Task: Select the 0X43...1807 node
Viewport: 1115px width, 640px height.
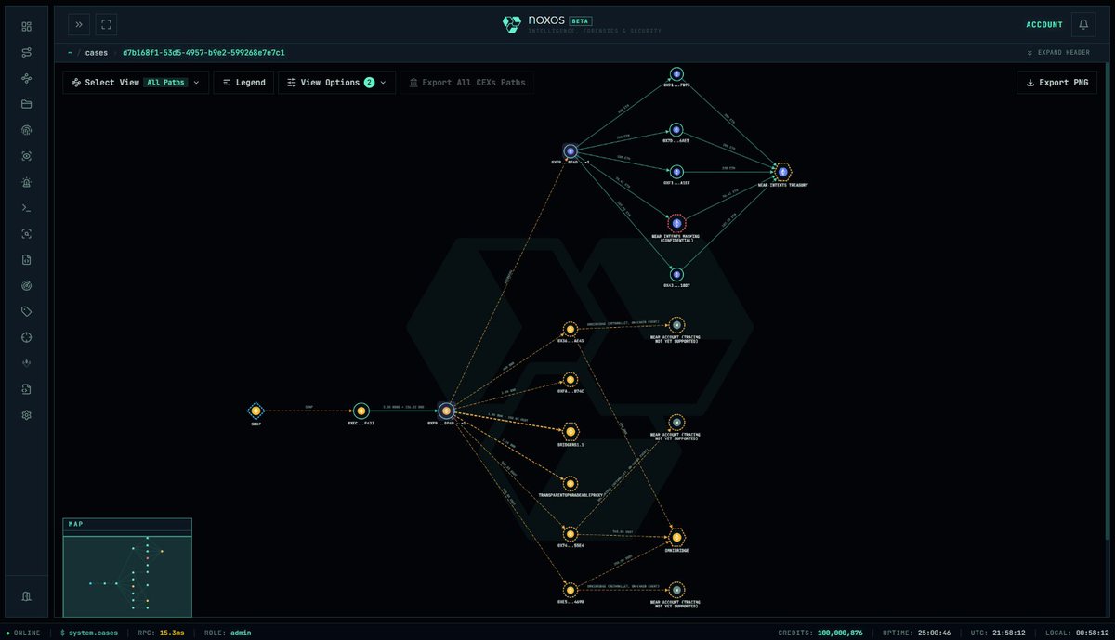Action: click(676, 274)
